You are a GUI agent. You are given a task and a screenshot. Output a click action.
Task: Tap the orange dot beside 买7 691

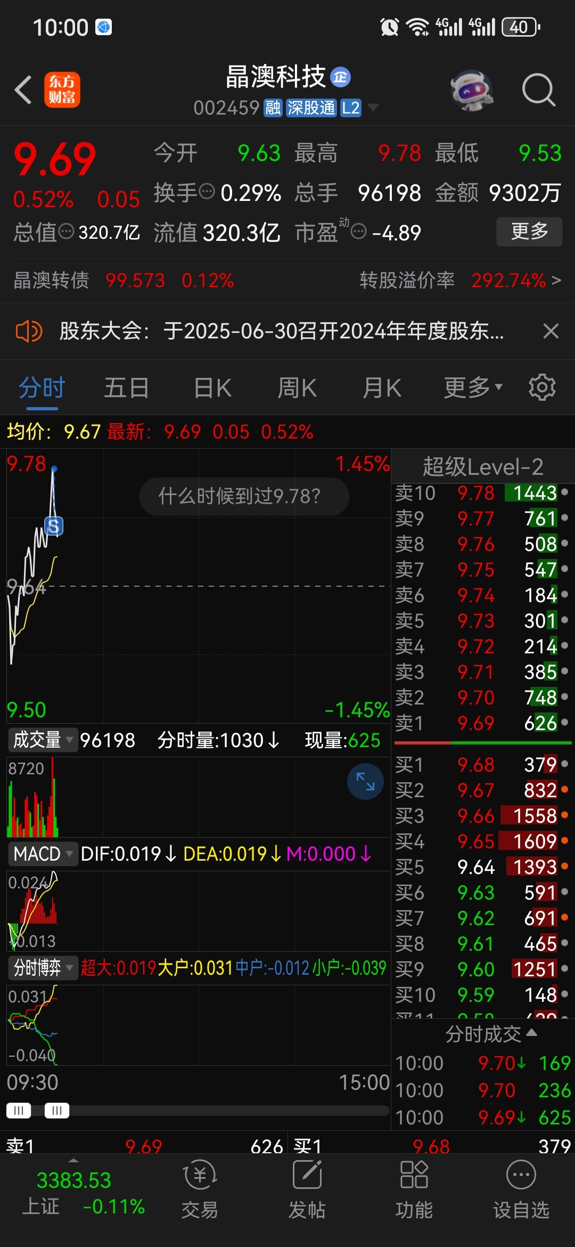(x=565, y=917)
